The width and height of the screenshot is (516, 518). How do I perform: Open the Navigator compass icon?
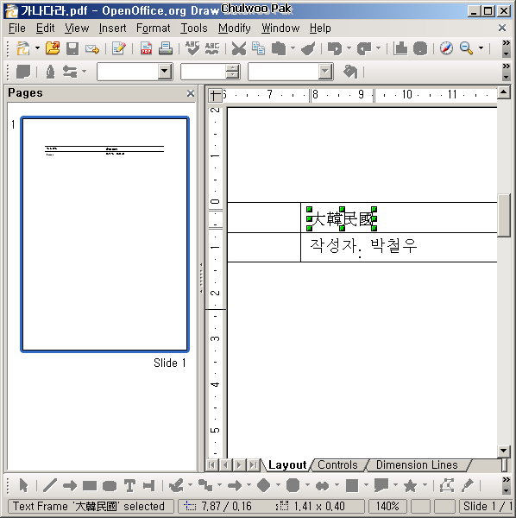(446, 48)
